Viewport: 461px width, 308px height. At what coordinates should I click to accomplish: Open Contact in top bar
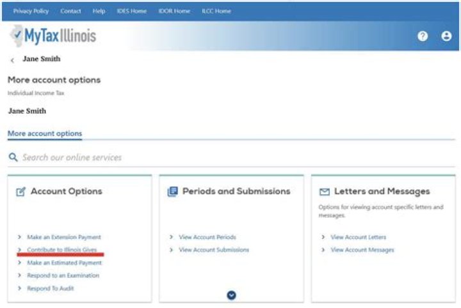tap(70, 11)
